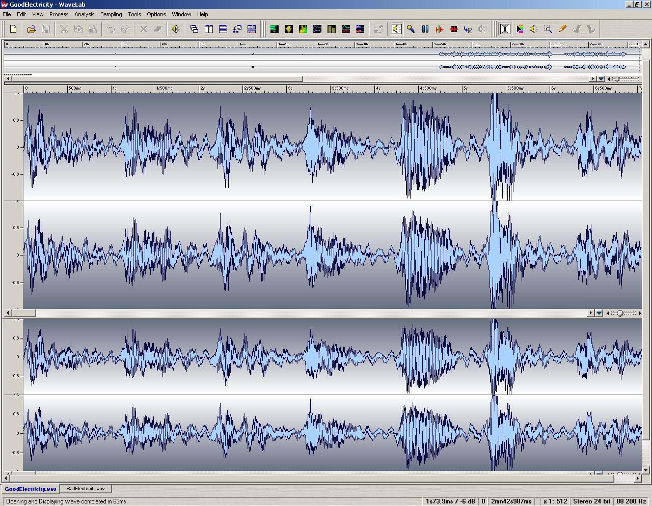The image size is (652, 506).
Task: Click the main waveform scrollbar left arrow
Action: tap(8, 313)
